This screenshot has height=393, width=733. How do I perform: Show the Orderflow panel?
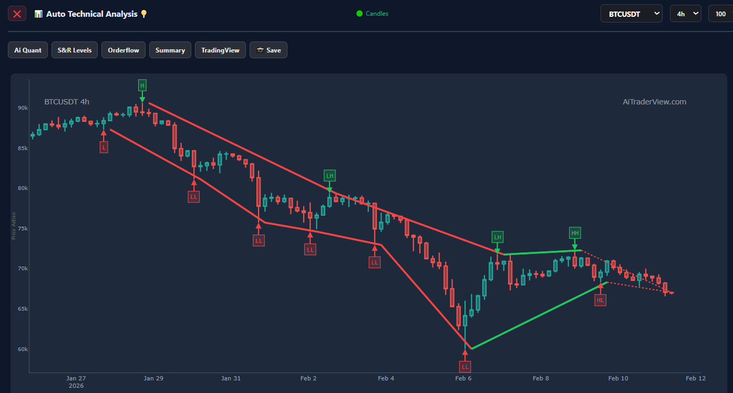click(x=123, y=50)
